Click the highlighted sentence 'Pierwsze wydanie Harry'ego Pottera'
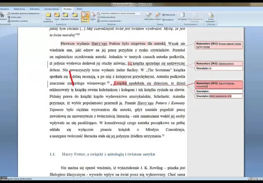 point(113,44)
